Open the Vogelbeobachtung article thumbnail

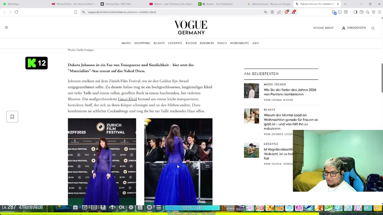[251, 150]
